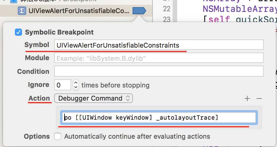Disable the Symbolic Breakpoint checkbox
This screenshot has width=277, height=147.
[18, 32]
